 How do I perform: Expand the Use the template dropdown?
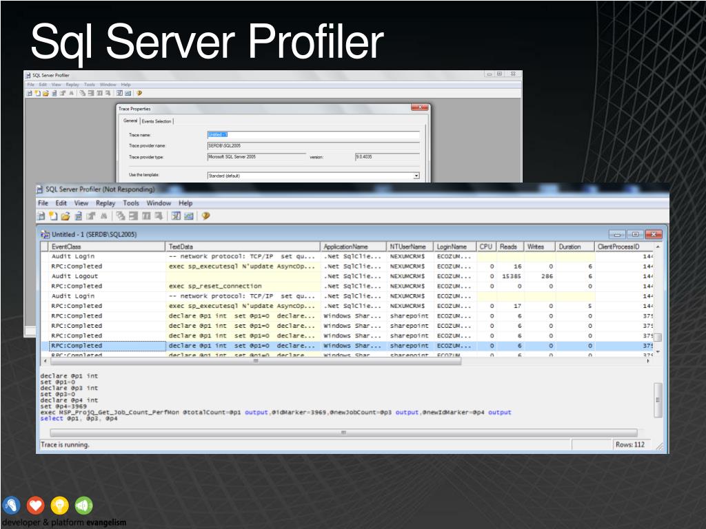(416, 176)
